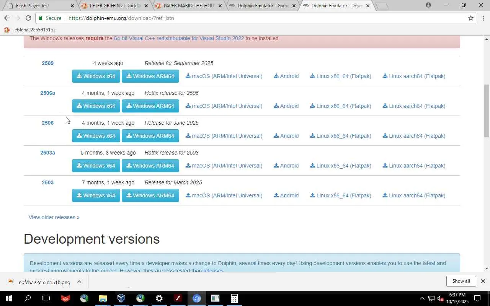The image size is (490, 306).
Task: Open the 2506a version link
Action: point(47,93)
